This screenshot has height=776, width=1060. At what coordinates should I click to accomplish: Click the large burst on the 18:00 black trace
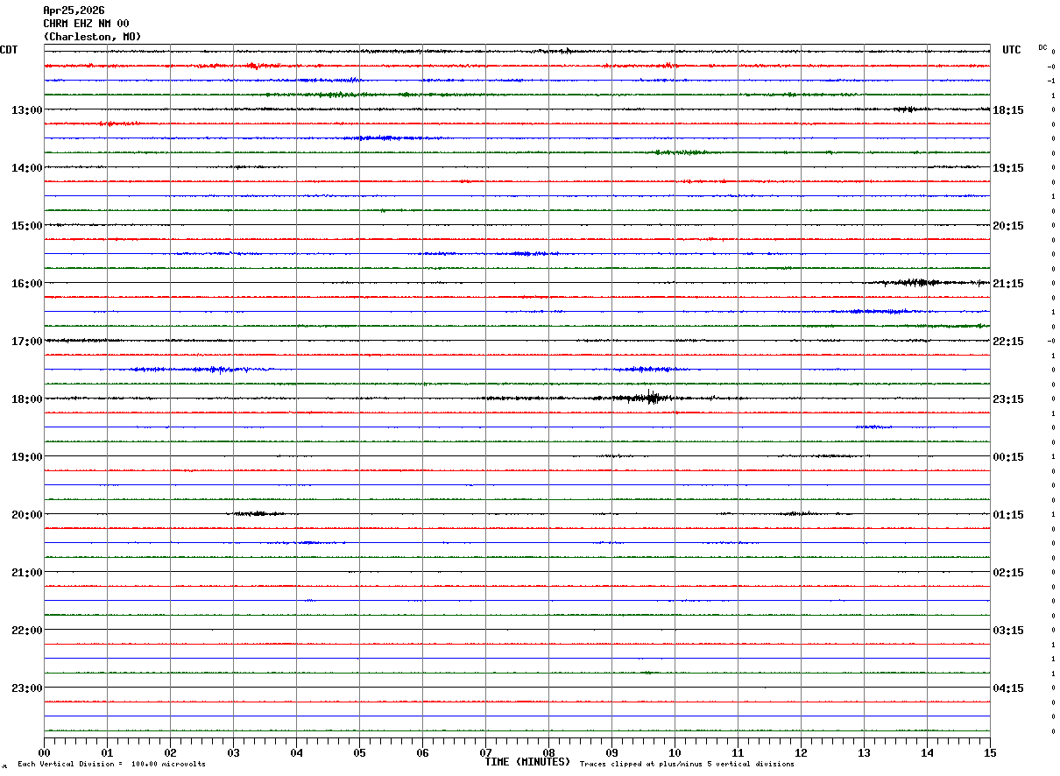650,398
